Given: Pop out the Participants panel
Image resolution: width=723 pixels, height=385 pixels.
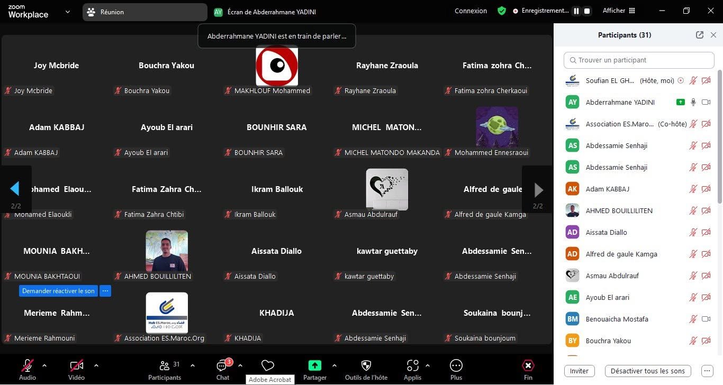Looking at the screenshot, I should [x=700, y=35].
